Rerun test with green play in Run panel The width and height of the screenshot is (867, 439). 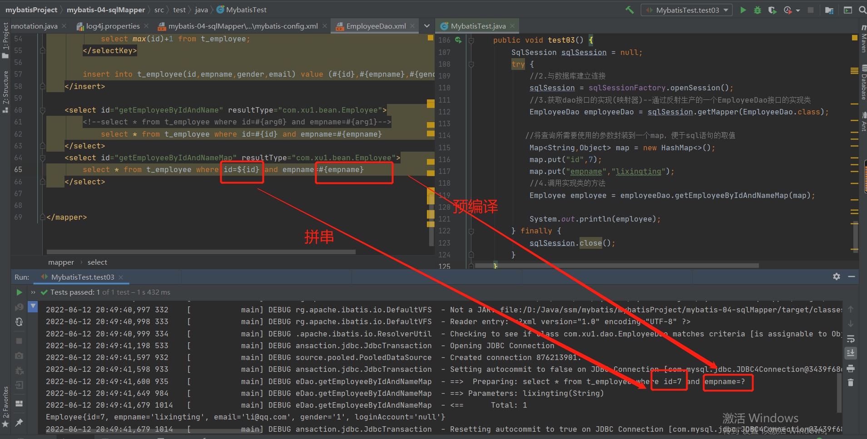(19, 292)
